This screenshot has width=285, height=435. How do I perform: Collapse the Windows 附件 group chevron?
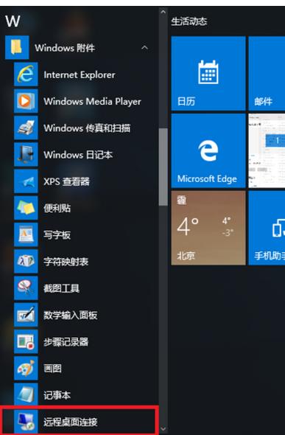pyautogui.click(x=144, y=48)
